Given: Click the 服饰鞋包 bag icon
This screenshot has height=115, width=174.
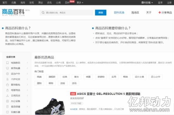Looking at the screenshot, I should coord(8,85).
